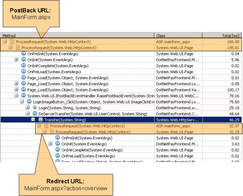Viewport: 243px width, 196px height.
Task: Select the RaisePostBackEvent method row
Action: click(121, 96)
